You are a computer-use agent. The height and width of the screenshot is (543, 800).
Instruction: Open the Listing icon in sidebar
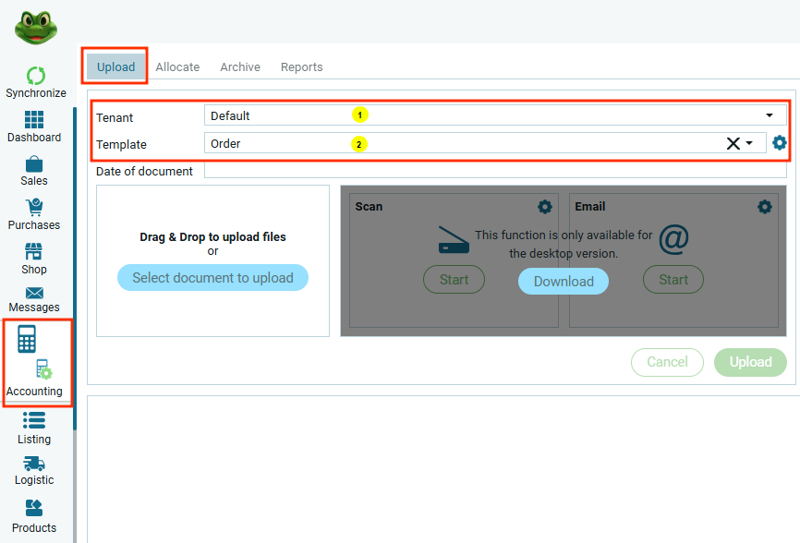[x=34, y=421]
